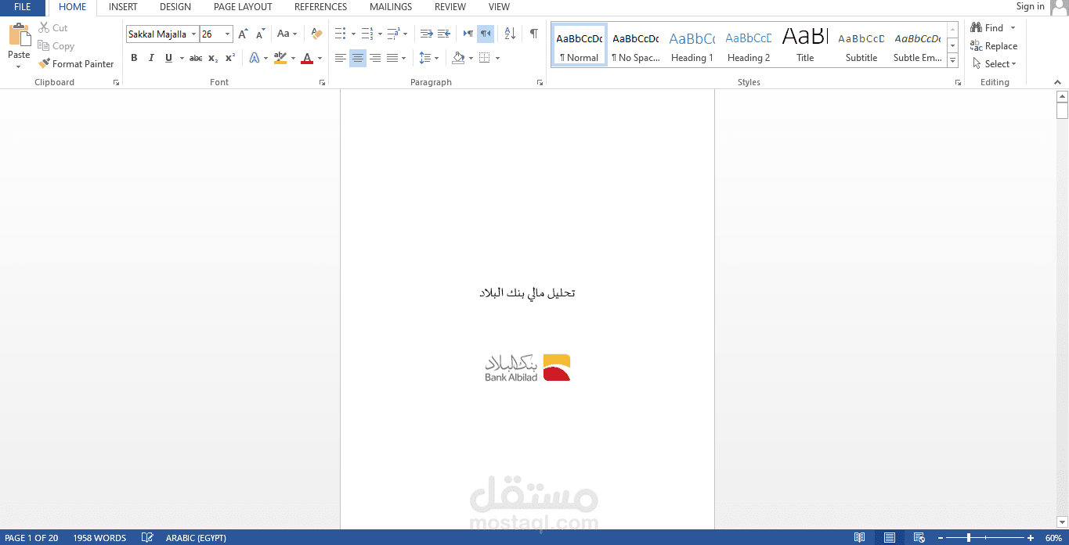
Task: Click the paragraph shading bucket icon
Action: coord(459,58)
